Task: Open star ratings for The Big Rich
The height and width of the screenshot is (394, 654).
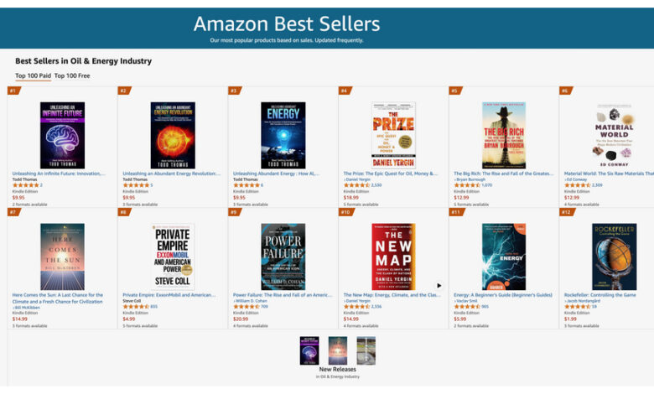Action: (x=467, y=184)
